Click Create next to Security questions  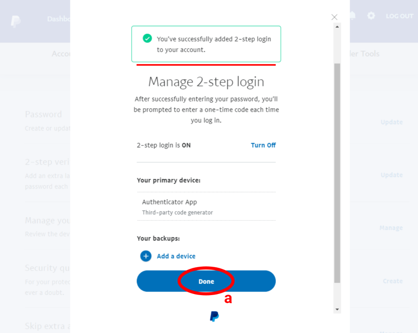pos(392,281)
